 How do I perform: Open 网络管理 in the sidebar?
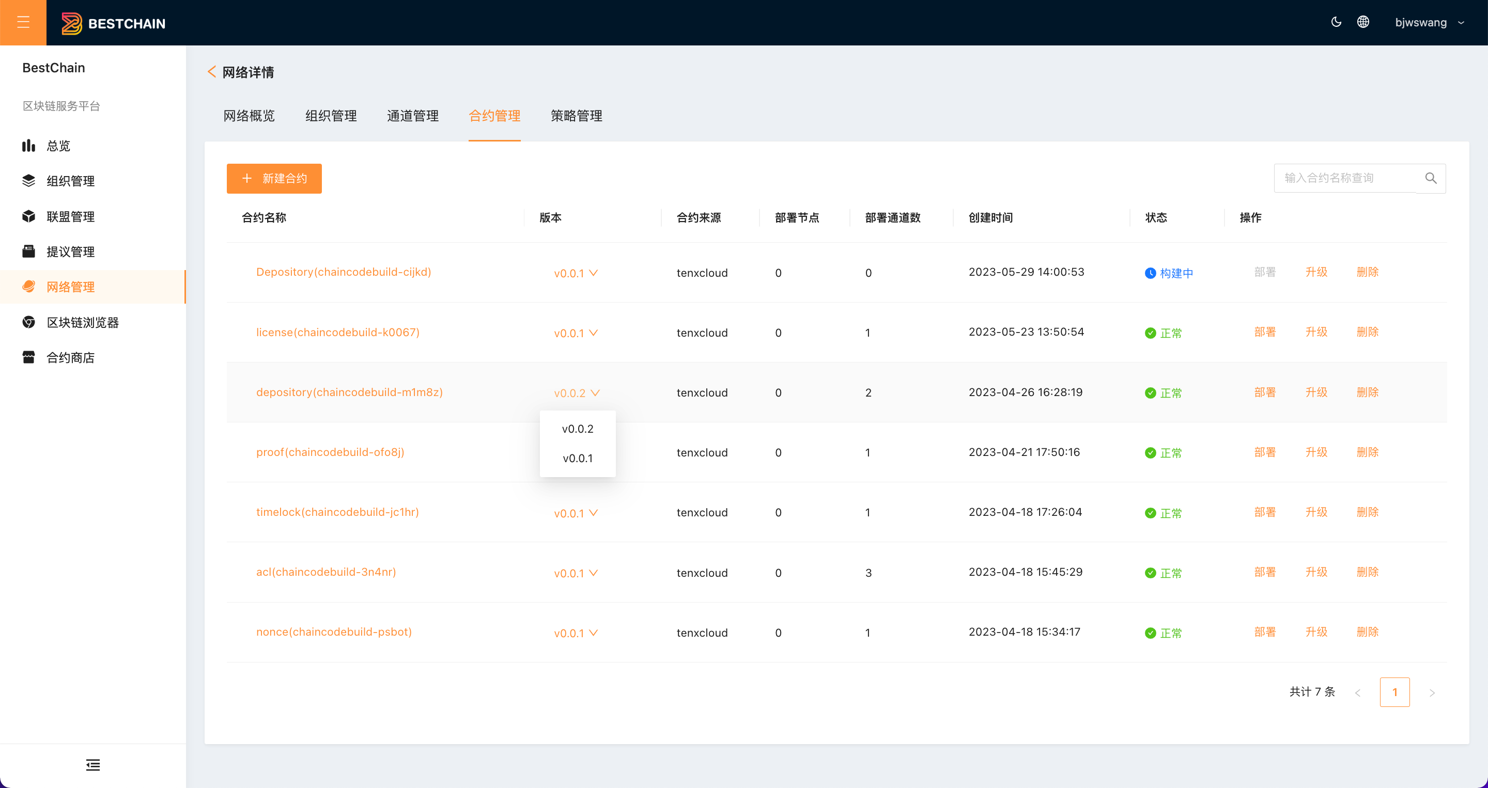92,287
